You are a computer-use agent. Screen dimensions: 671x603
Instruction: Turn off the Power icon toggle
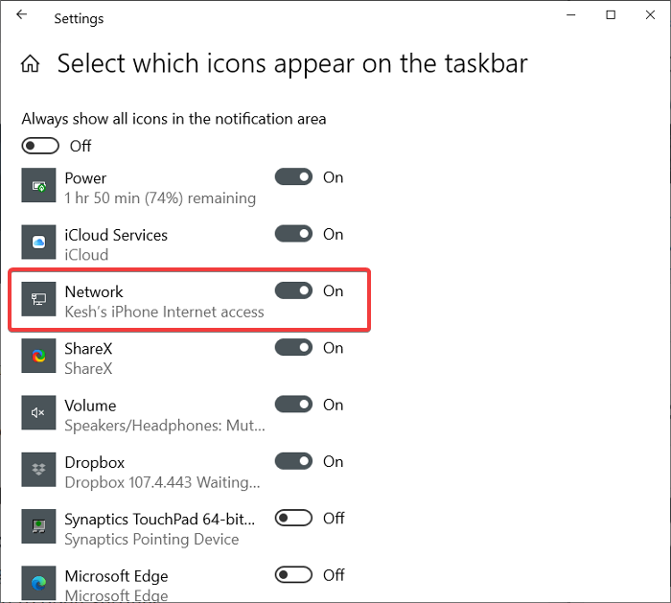point(293,177)
